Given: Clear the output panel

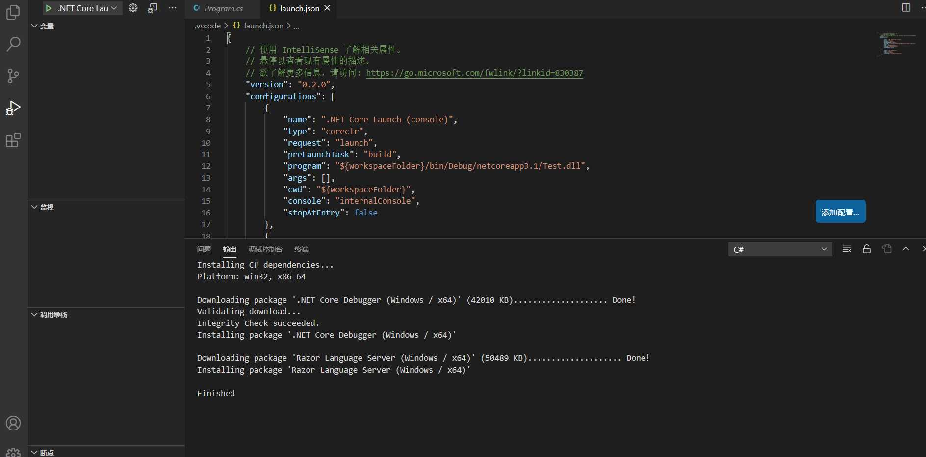Looking at the screenshot, I should pyautogui.click(x=847, y=249).
